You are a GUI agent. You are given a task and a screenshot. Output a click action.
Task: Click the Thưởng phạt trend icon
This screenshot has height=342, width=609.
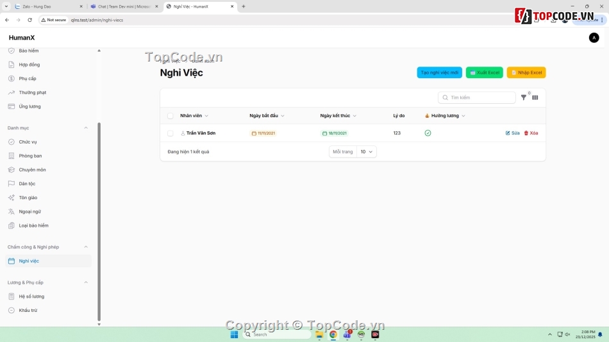pos(12,92)
